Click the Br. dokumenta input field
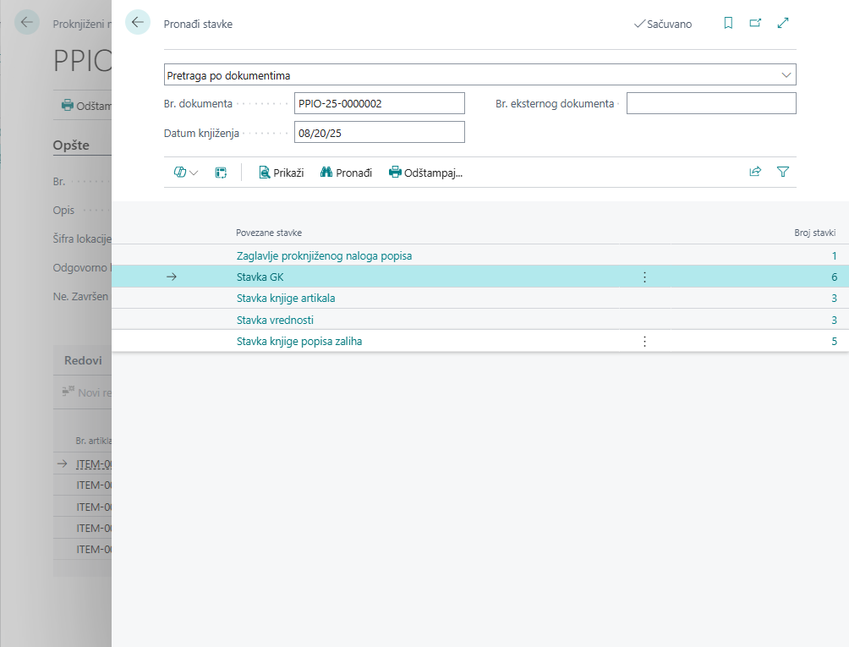The height and width of the screenshot is (647, 849). (379, 103)
